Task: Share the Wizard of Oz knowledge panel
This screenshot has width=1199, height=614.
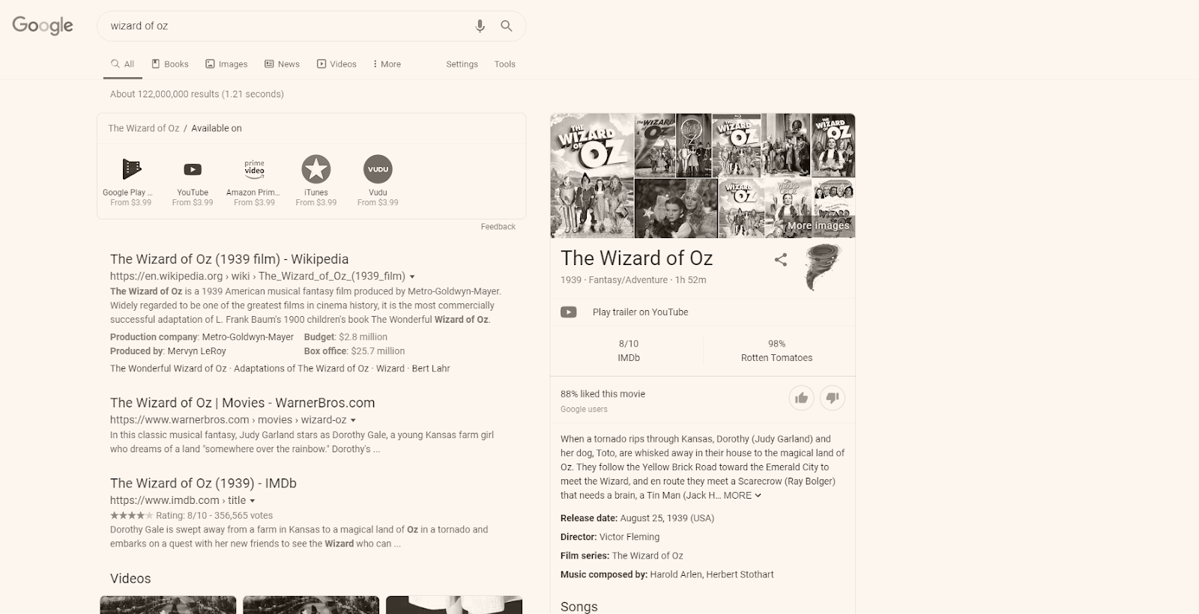Action: point(781,260)
